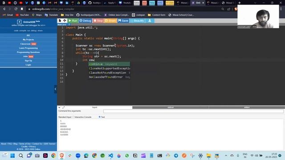This screenshot has width=285, height=160.
Task: Open Windows Start menu
Action: pyautogui.click(x=12, y=156)
